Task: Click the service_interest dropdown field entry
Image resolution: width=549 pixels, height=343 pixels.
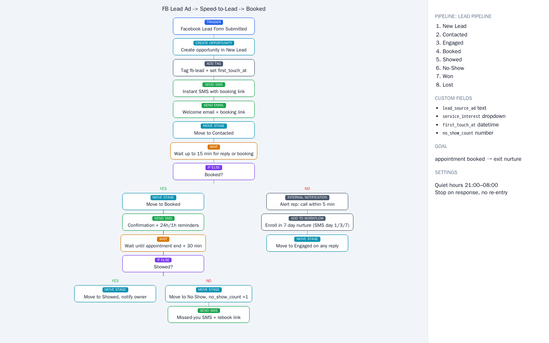Action: pos(474,116)
